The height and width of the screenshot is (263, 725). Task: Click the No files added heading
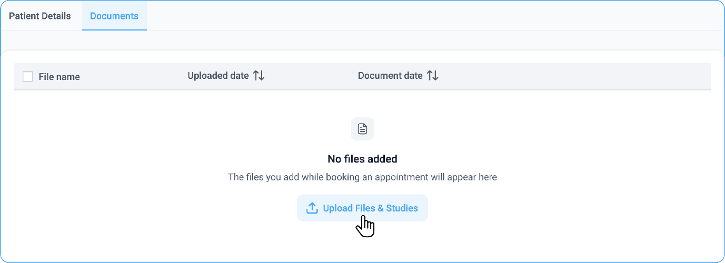pyautogui.click(x=362, y=159)
